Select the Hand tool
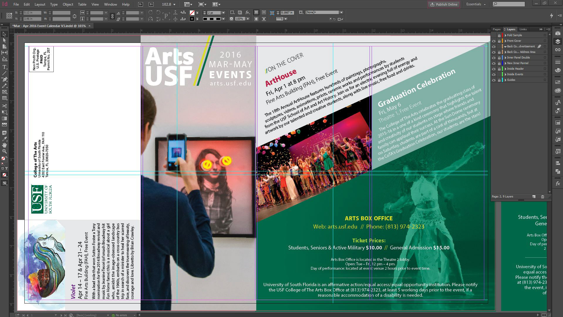 pyautogui.click(x=4, y=145)
